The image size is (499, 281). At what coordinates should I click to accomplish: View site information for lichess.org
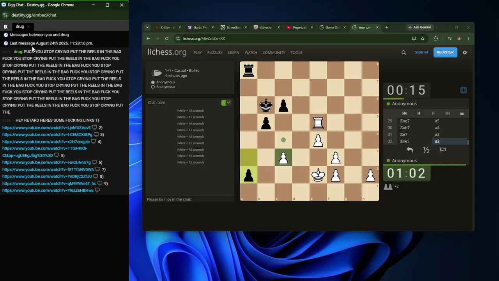[178, 39]
